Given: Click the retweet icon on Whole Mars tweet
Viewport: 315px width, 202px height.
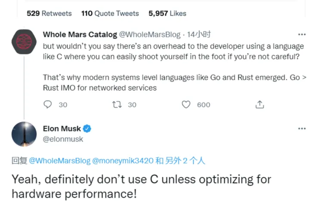Looking at the screenshot, I should click(117, 104).
